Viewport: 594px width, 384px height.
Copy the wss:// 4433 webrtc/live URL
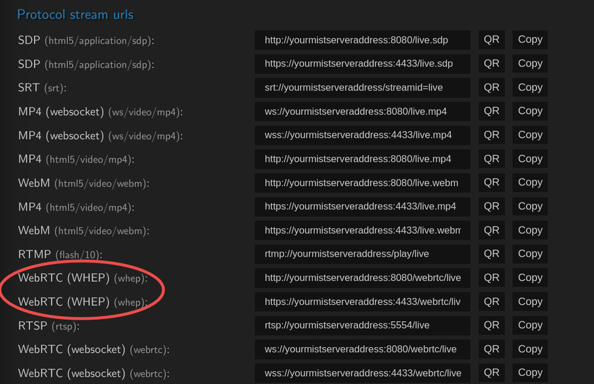[x=530, y=373]
